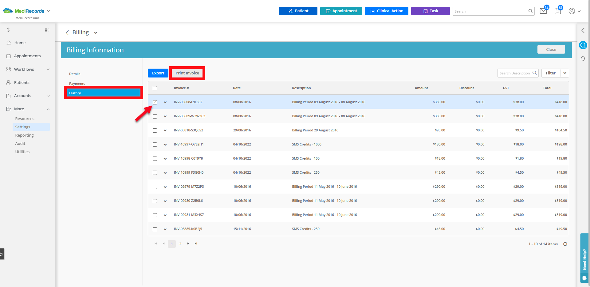Expand row details for INV-03608-L9L5S2

point(165,102)
